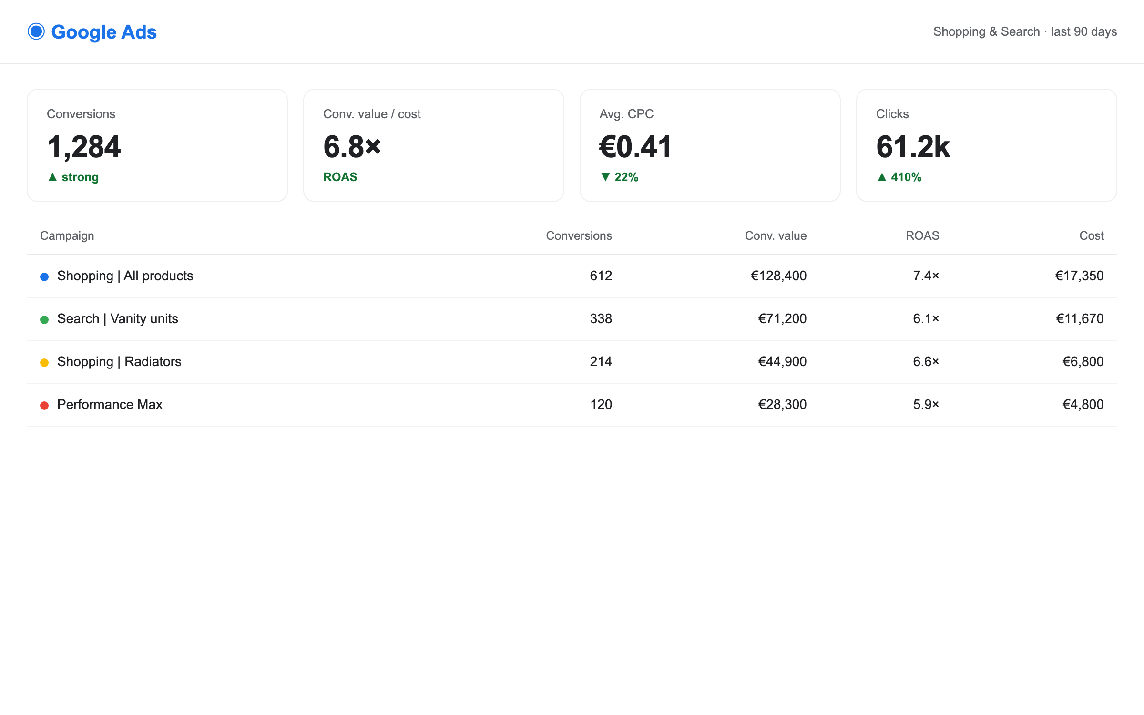Select the Clicks 61.2k card

pyautogui.click(x=987, y=145)
